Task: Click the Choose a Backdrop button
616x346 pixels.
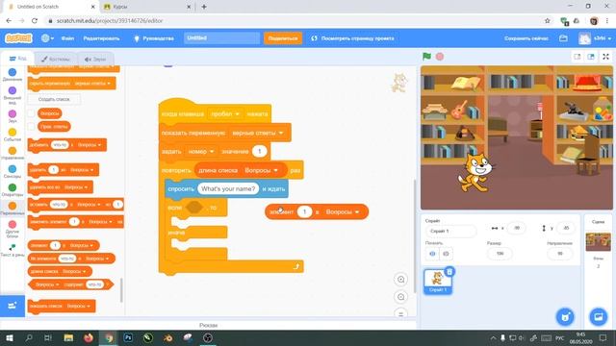Action: (598, 316)
